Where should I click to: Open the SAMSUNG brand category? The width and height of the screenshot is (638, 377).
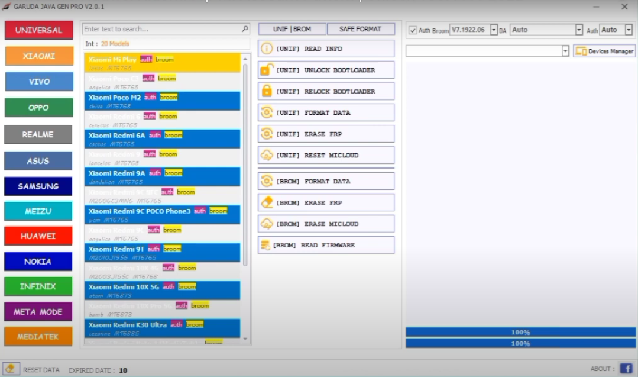[38, 186]
